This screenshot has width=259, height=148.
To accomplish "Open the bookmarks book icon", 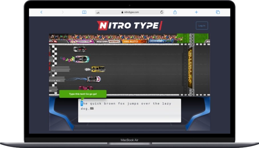I will pyautogui.click(x=84, y=12).
